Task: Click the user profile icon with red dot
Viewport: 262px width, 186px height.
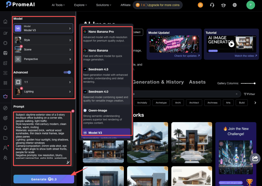Action: tap(5, 148)
